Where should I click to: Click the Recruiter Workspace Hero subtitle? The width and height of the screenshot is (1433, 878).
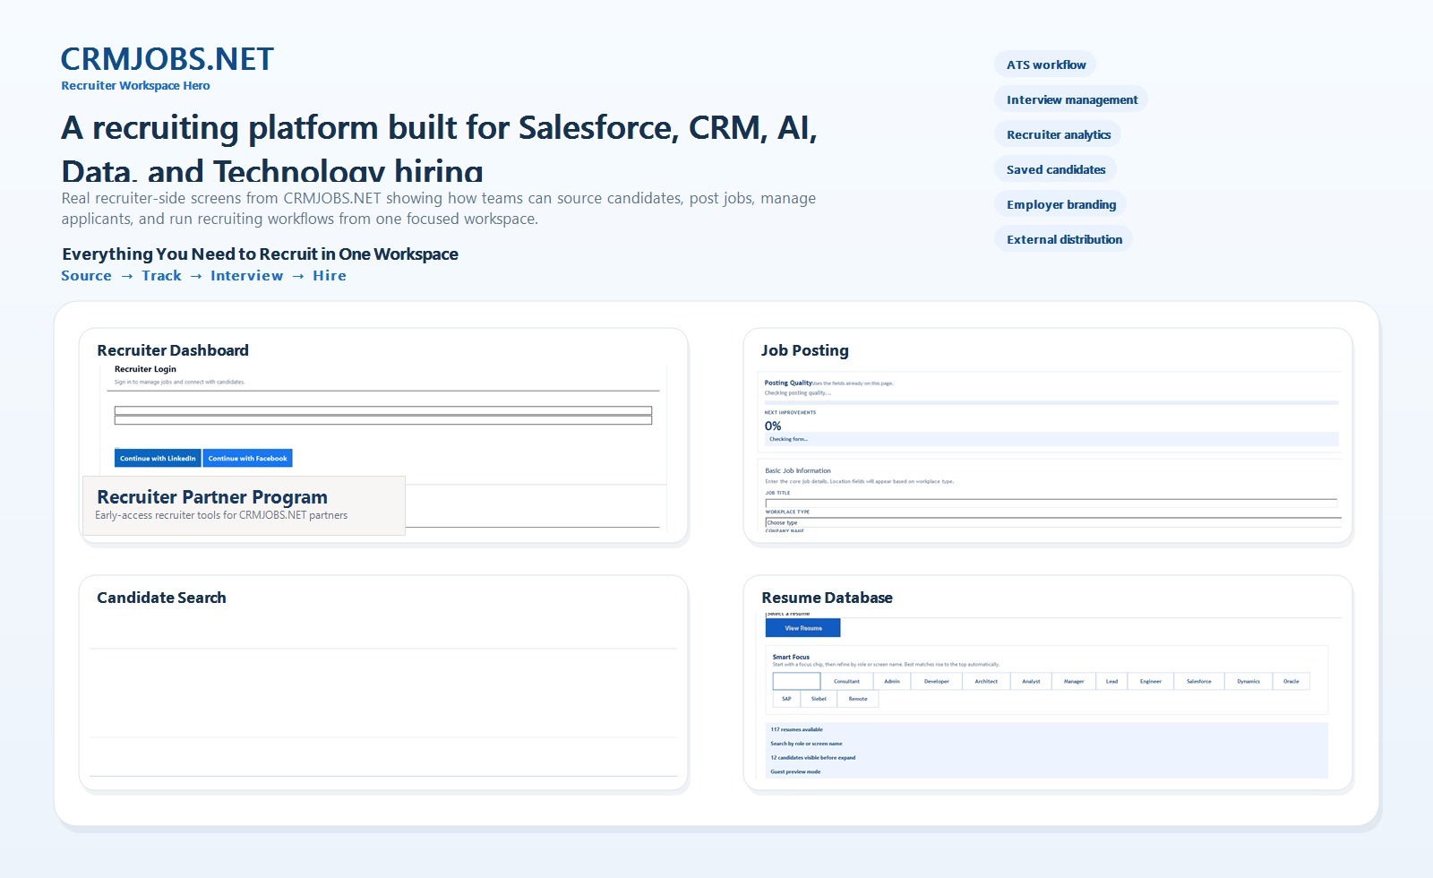(135, 86)
